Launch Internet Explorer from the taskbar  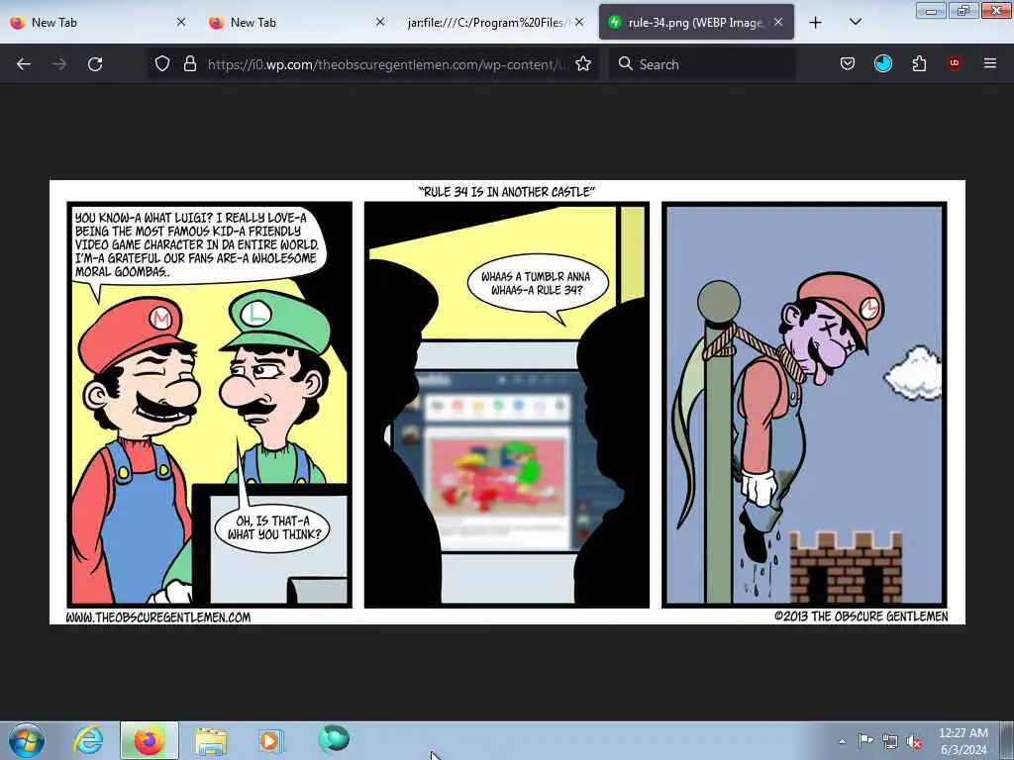(x=87, y=740)
